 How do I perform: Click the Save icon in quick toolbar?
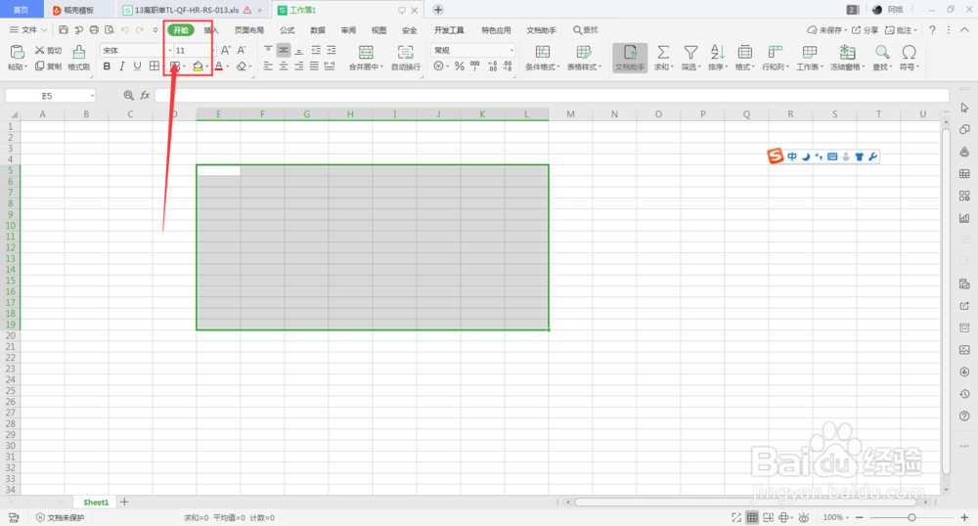click(63, 30)
